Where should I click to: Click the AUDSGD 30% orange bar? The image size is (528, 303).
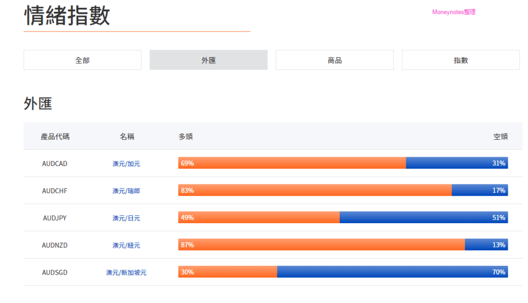[227, 272]
